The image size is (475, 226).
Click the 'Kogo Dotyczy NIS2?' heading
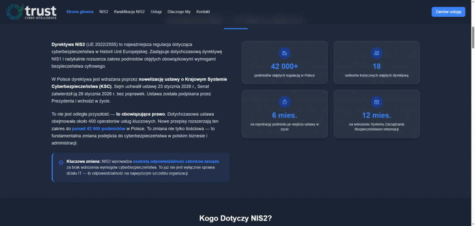pyautogui.click(x=235, y=218)
